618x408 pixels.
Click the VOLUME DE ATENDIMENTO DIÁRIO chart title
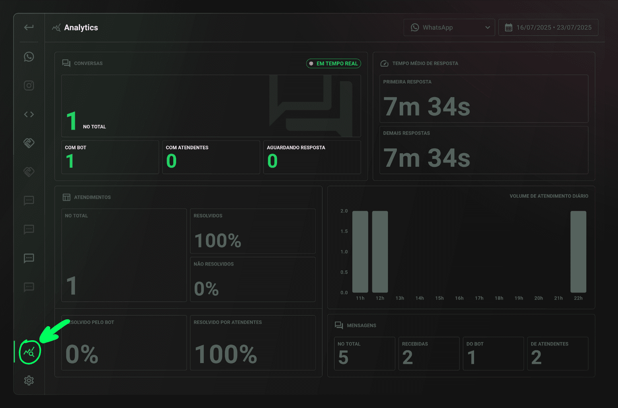click(549, 196)
